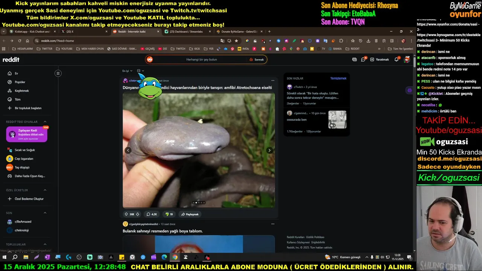The image size is (482, 271).
Task: Show hidden system tray icons
Action: tap(367, 257)
